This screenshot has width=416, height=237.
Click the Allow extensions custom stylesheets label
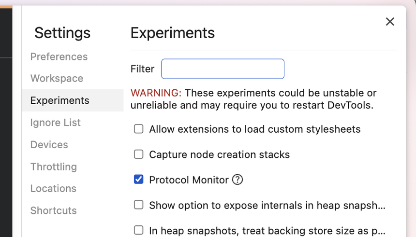click(254, 129)
